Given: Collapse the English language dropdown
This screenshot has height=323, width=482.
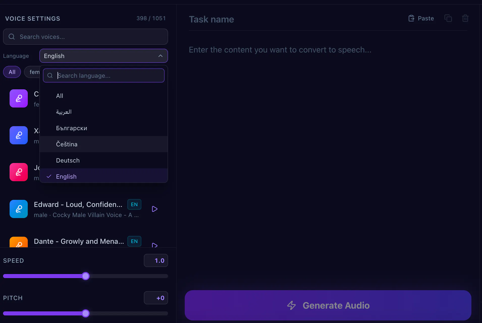Looking at the screenshot, I should coord(104,56).
